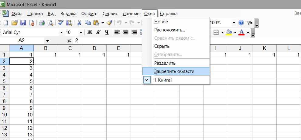Toggle underline formatting (Ч)
This screenshot has height=140, width=301.
point(107,32)
